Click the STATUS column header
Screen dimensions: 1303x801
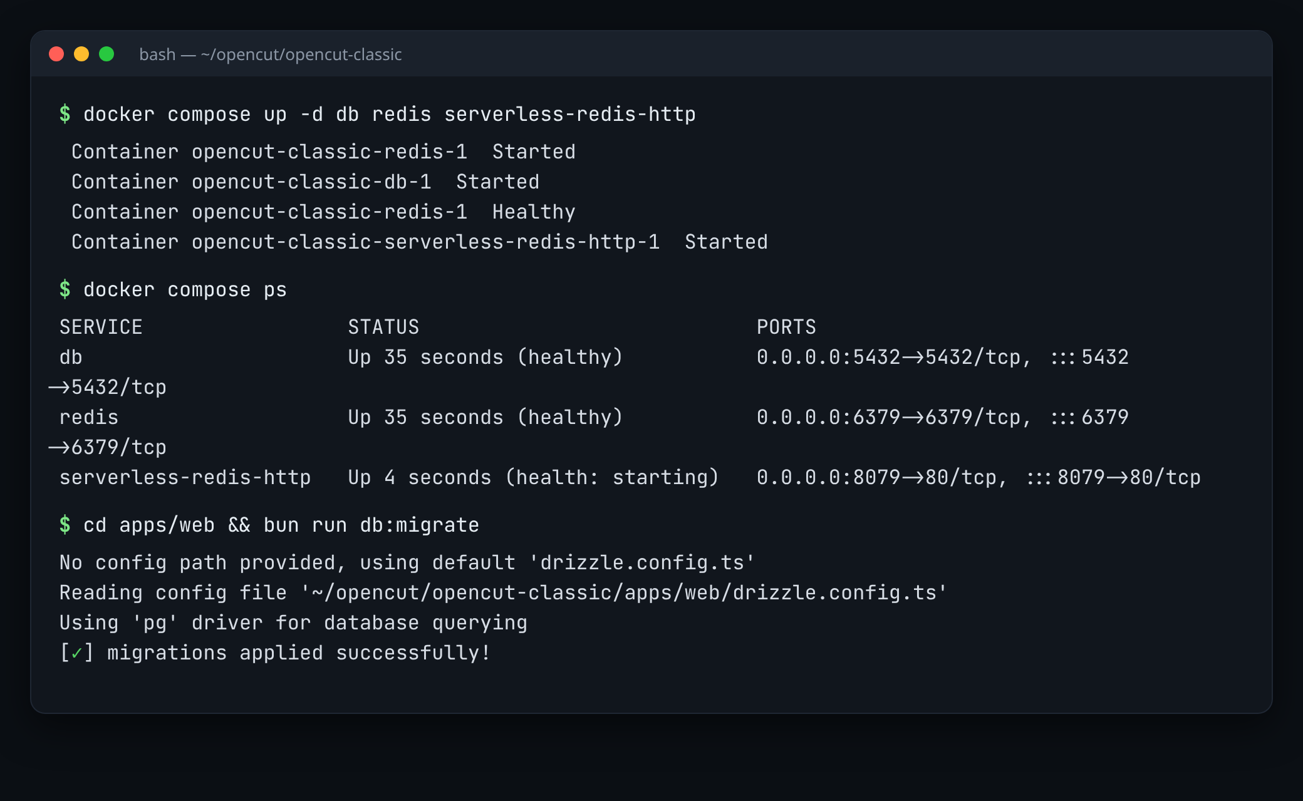pyautogui.click(x=383, y=327)
